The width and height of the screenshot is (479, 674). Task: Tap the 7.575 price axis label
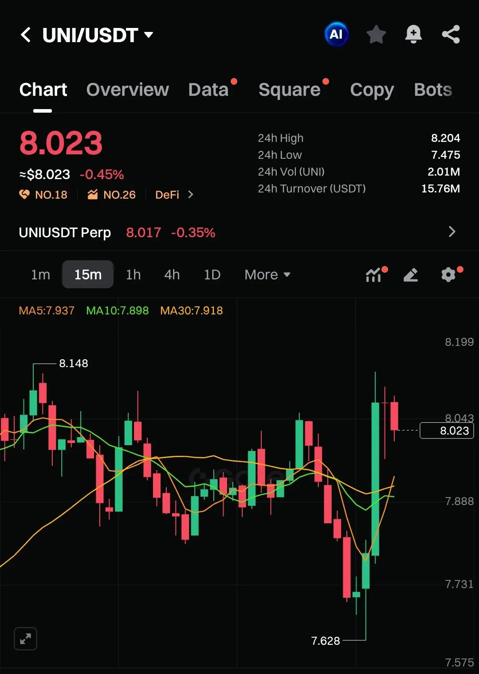[x=459, y=662]
